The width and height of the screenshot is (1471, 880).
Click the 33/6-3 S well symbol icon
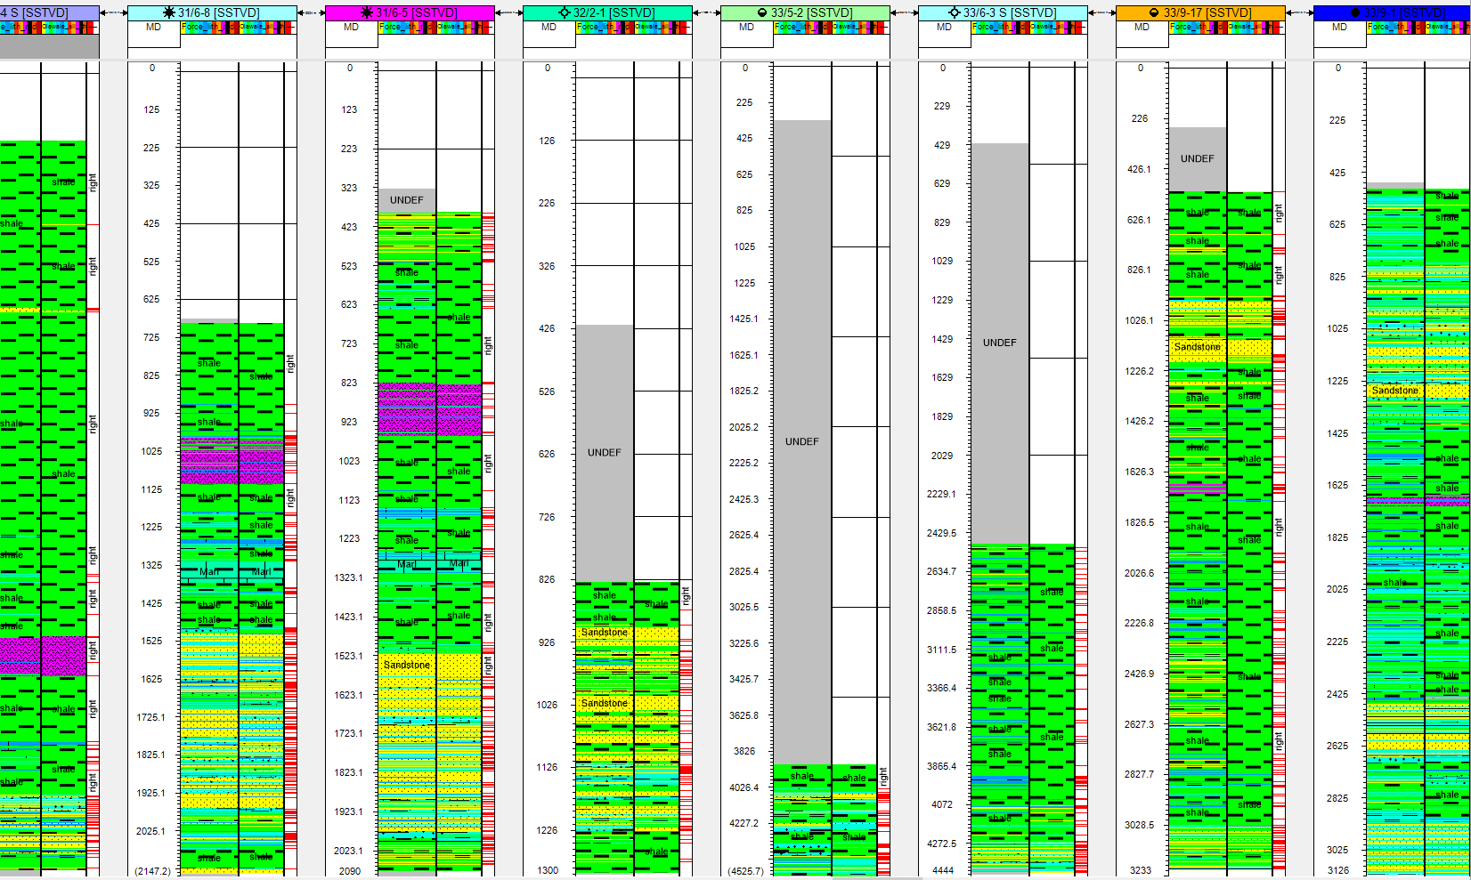point(955,12)
